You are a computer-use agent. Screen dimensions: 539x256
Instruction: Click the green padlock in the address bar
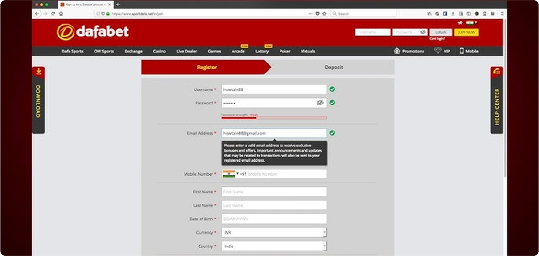coord(108,14)
